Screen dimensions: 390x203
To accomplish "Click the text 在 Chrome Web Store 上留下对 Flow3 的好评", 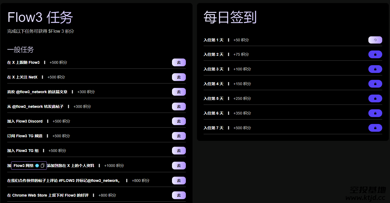I will click(x=48, y=195).
